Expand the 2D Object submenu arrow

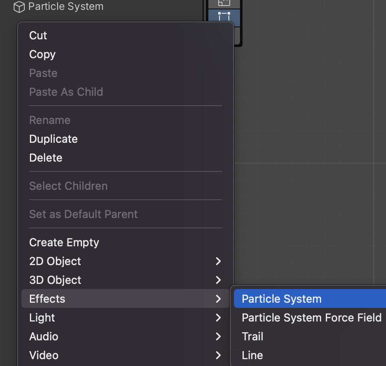tap(218, 261)
